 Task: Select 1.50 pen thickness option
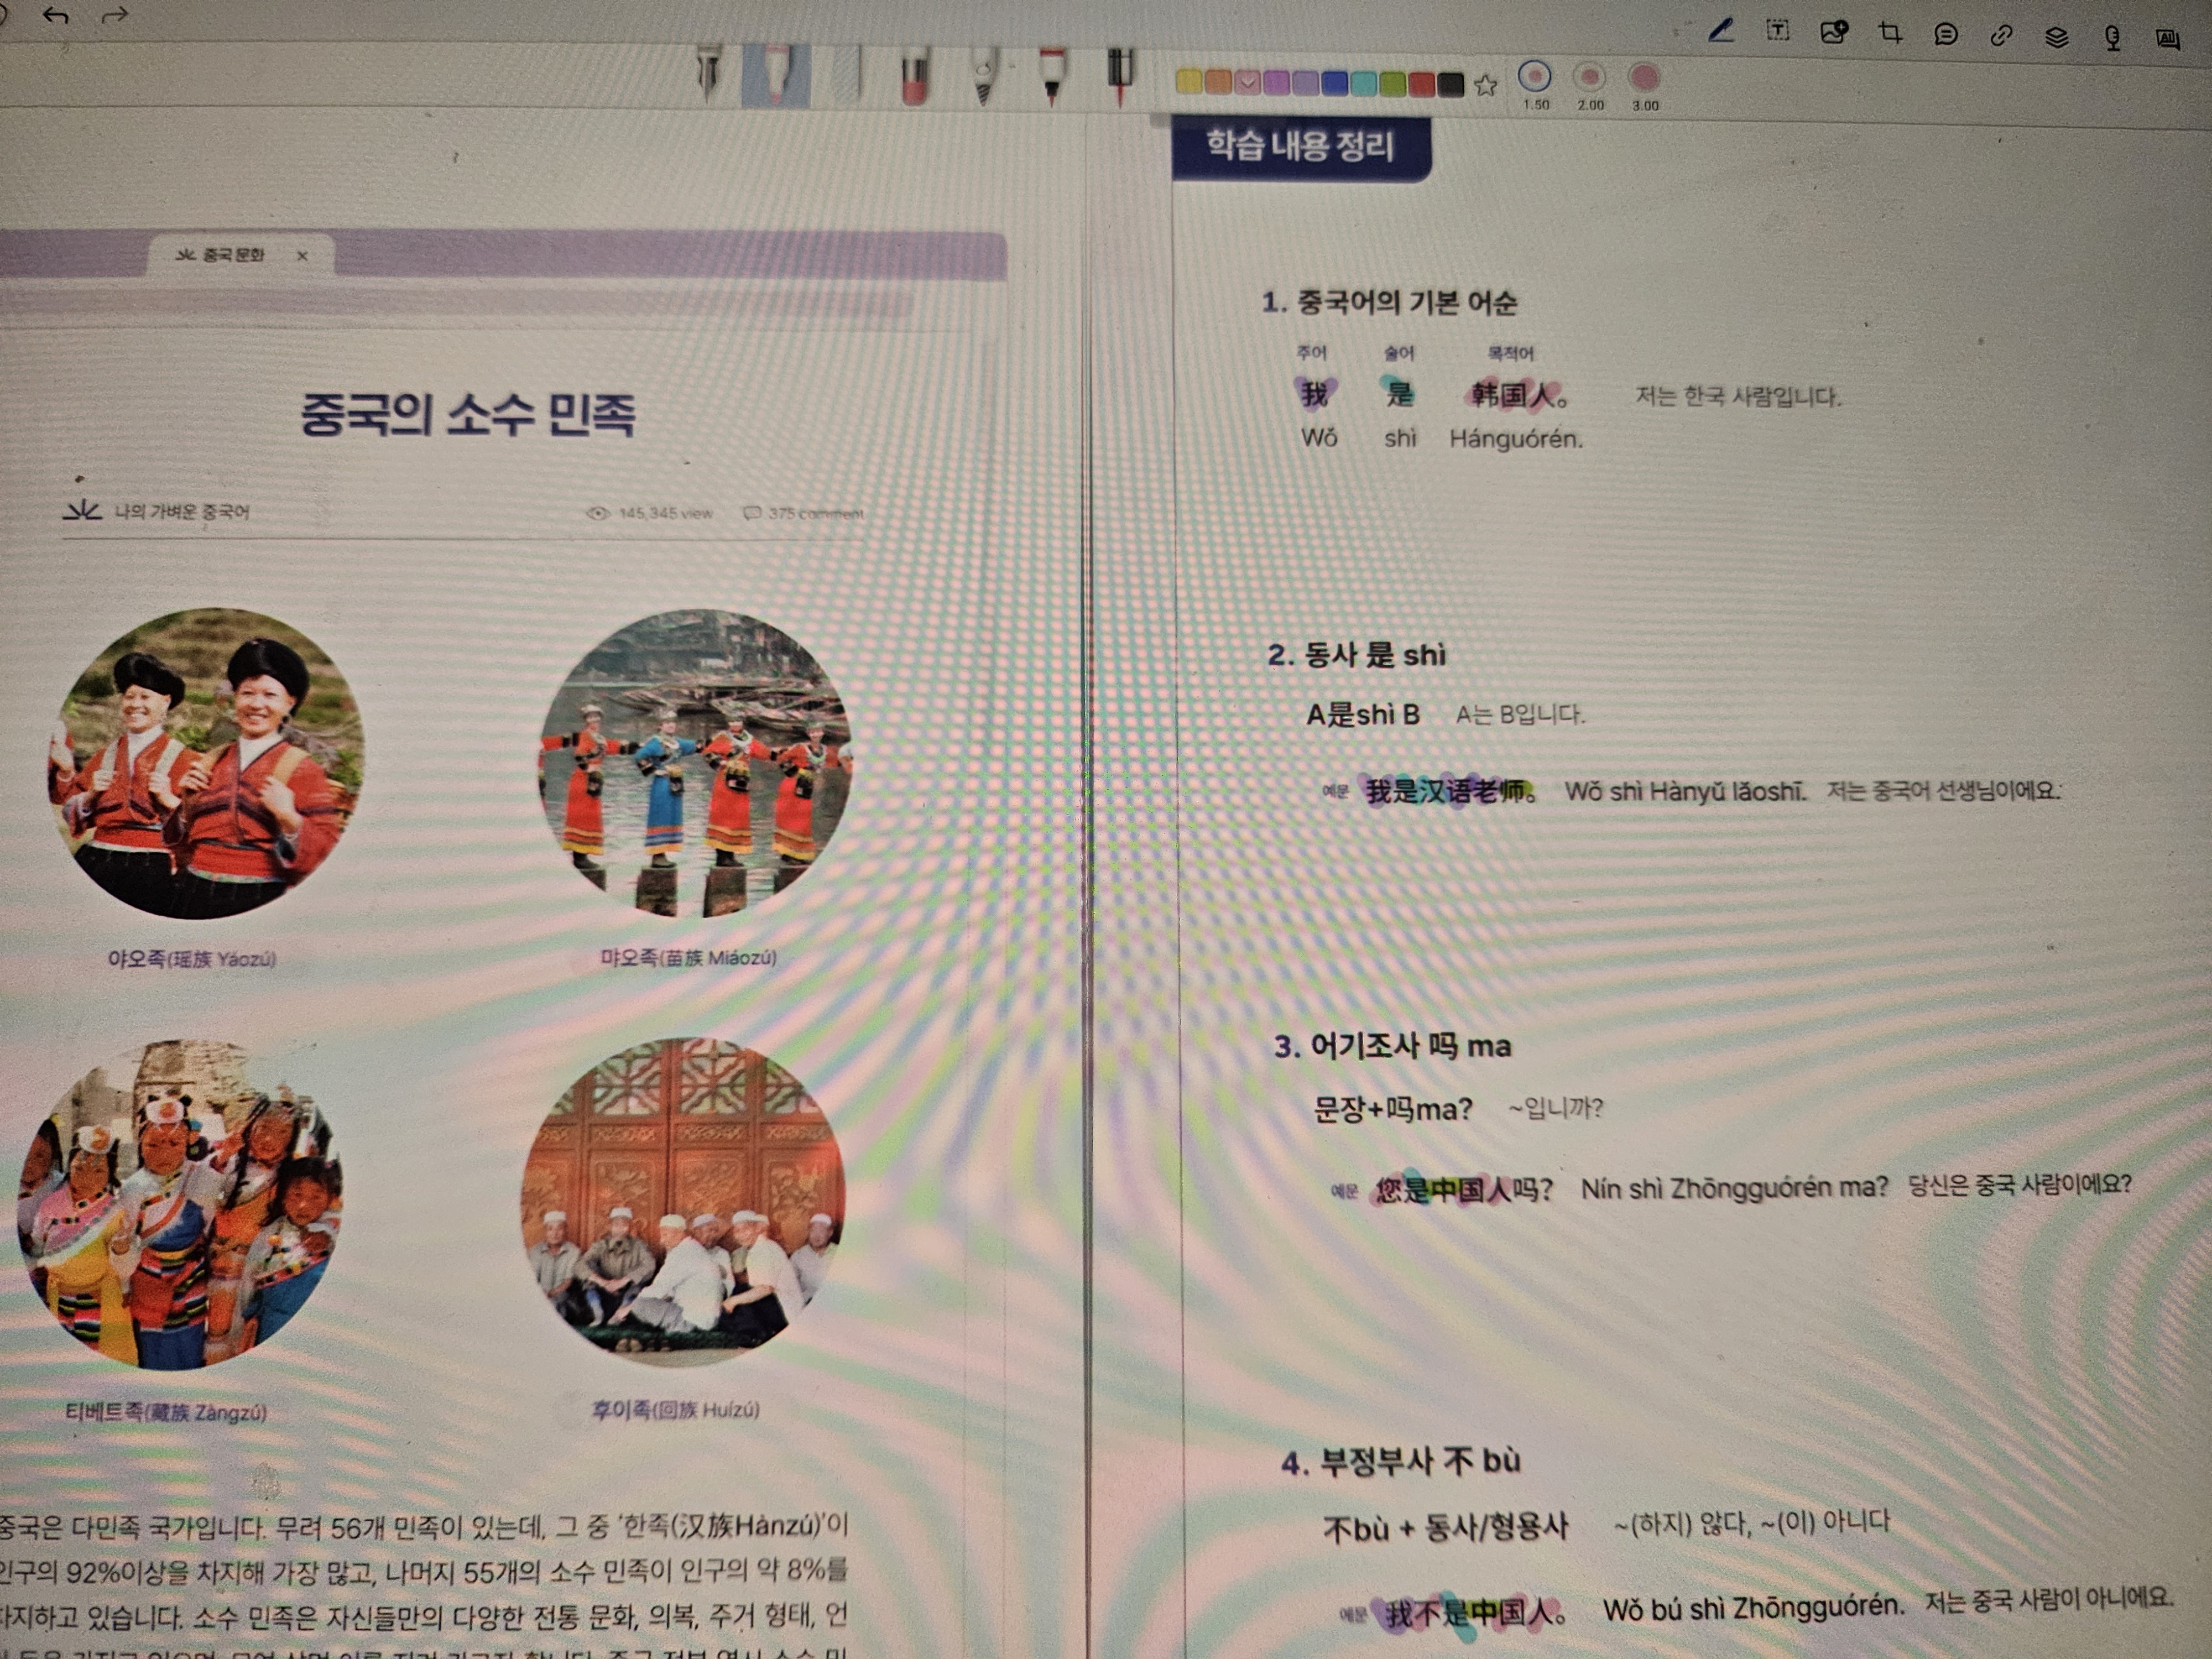[1535, 77]
